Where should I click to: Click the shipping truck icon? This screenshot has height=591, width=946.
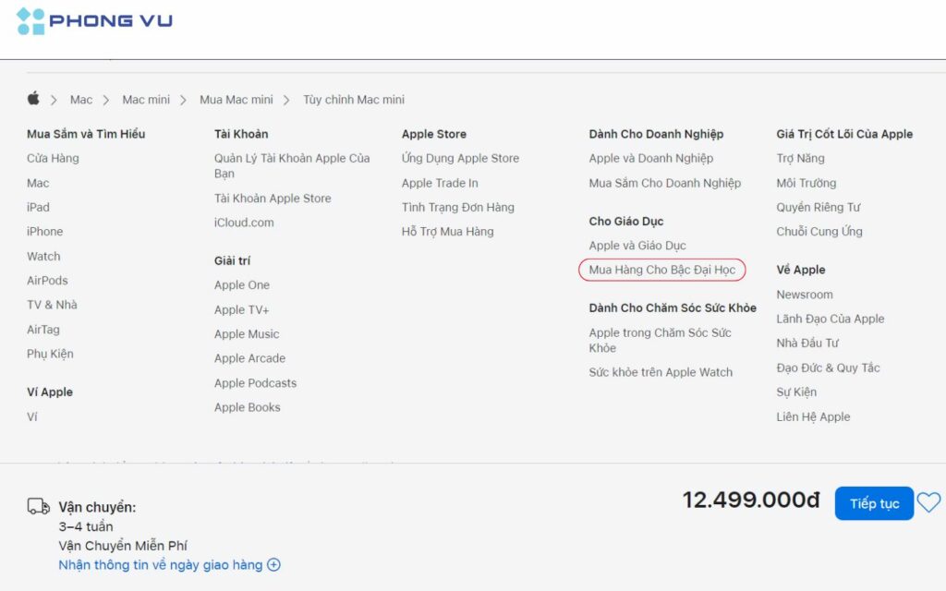(38, 506)
